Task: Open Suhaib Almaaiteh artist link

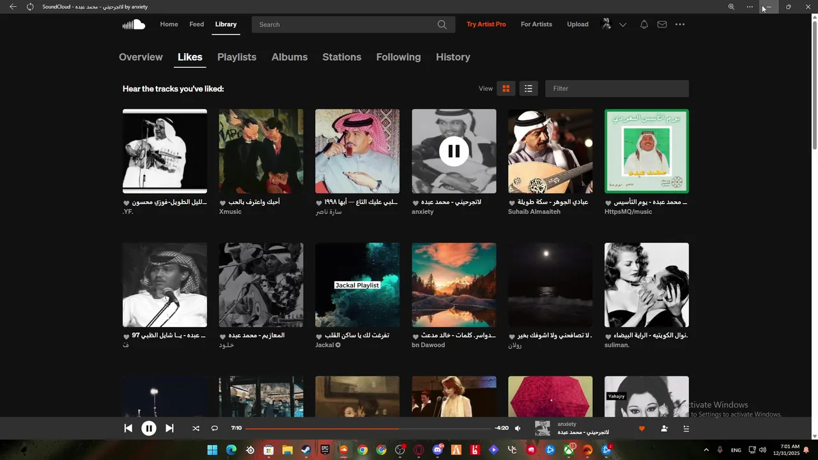Action: pos(534,211)
